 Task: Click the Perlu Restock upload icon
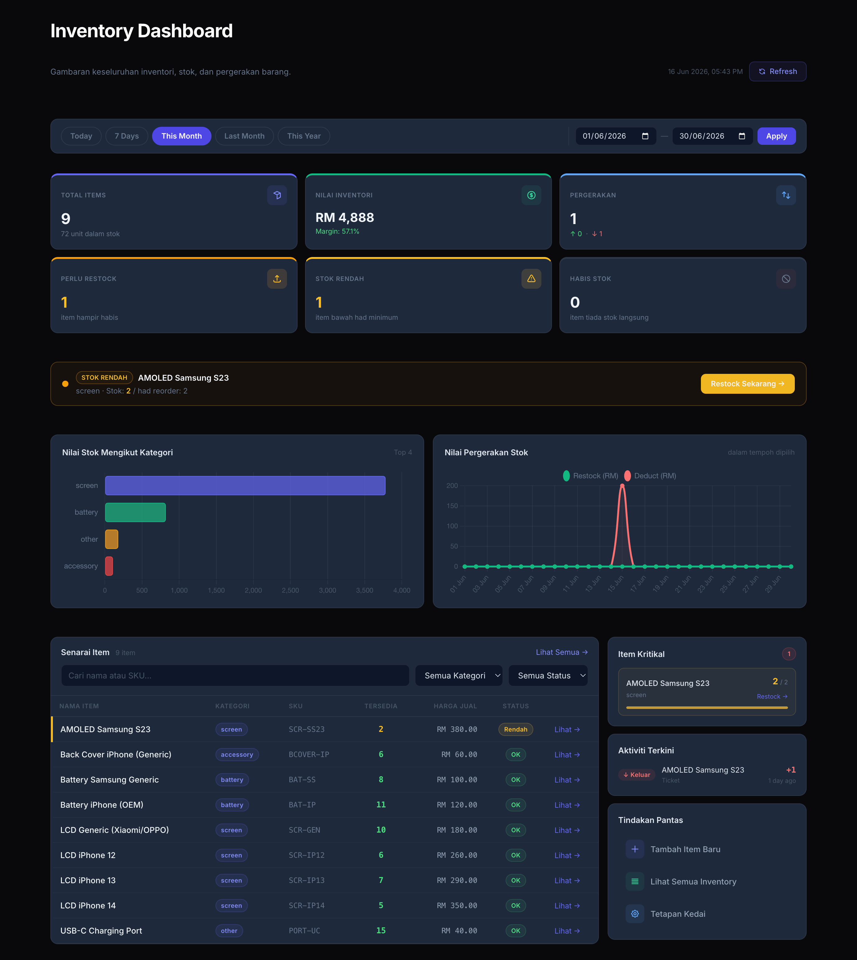pos(277,278)
